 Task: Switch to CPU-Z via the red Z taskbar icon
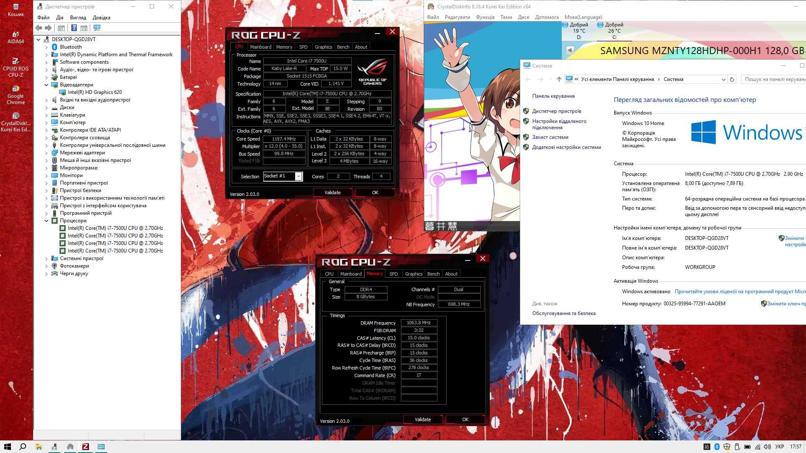(86, 447)
